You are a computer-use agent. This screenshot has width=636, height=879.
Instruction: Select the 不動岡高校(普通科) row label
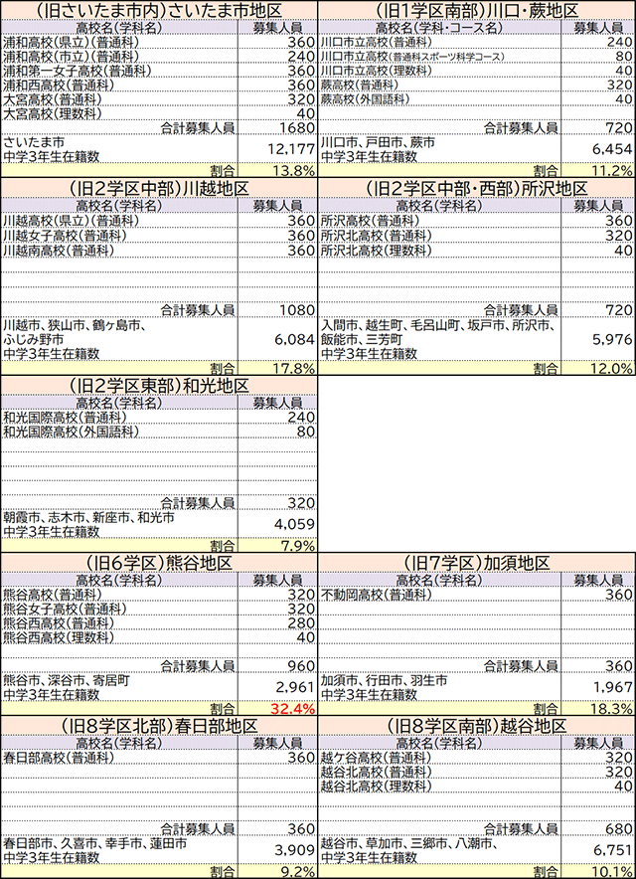380,595
